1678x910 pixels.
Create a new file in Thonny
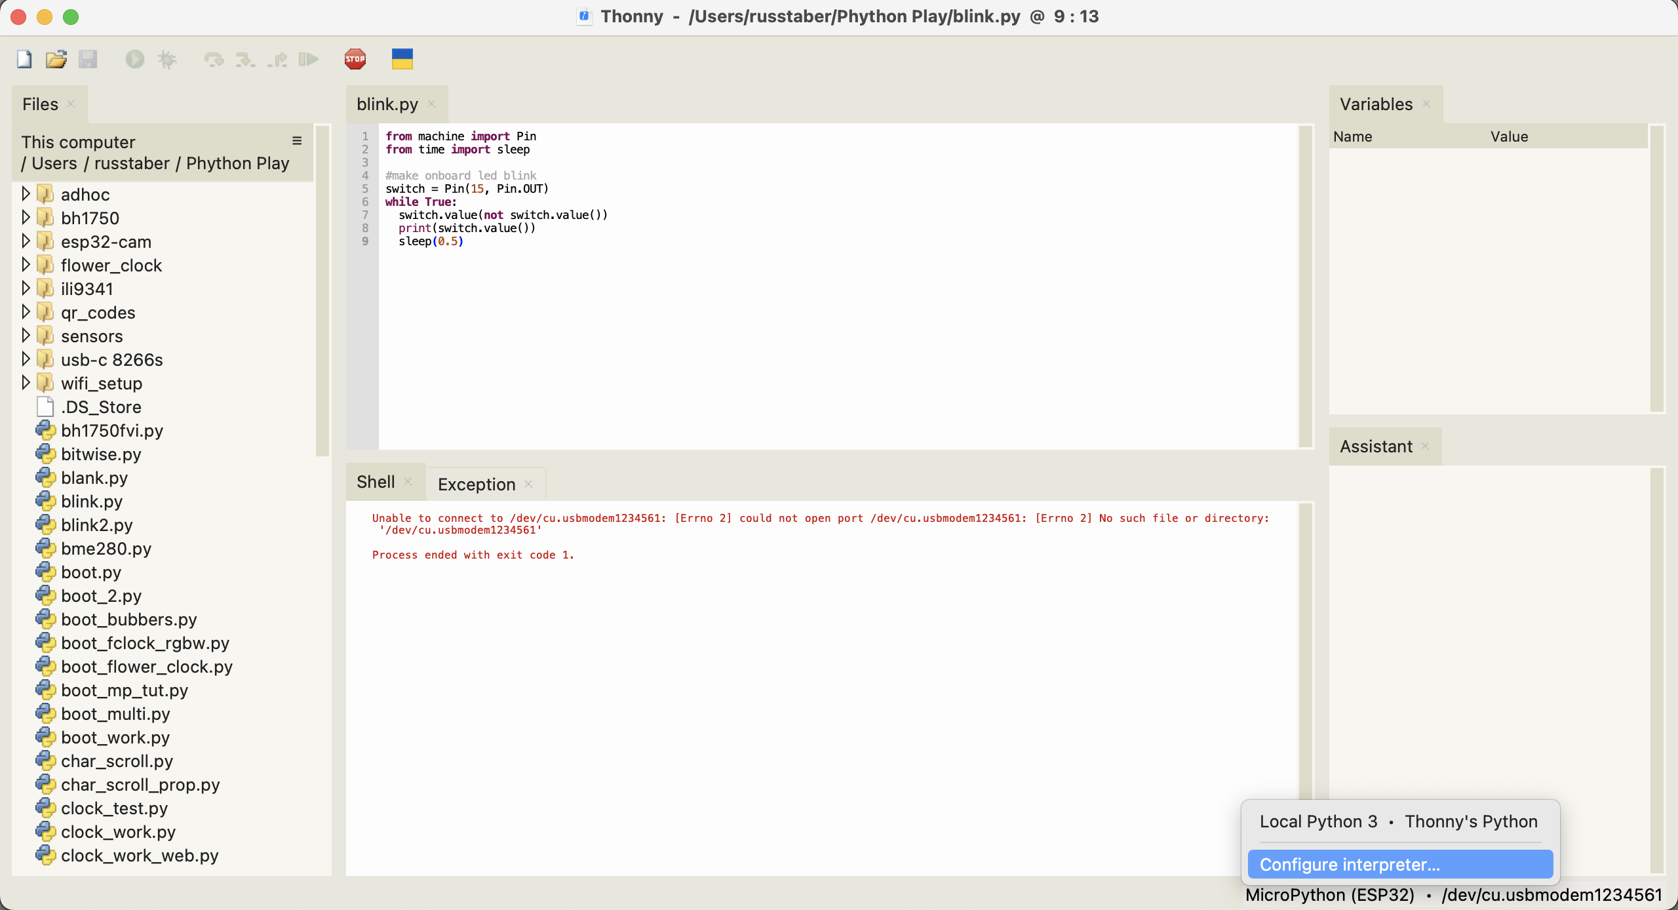point(24,58)
